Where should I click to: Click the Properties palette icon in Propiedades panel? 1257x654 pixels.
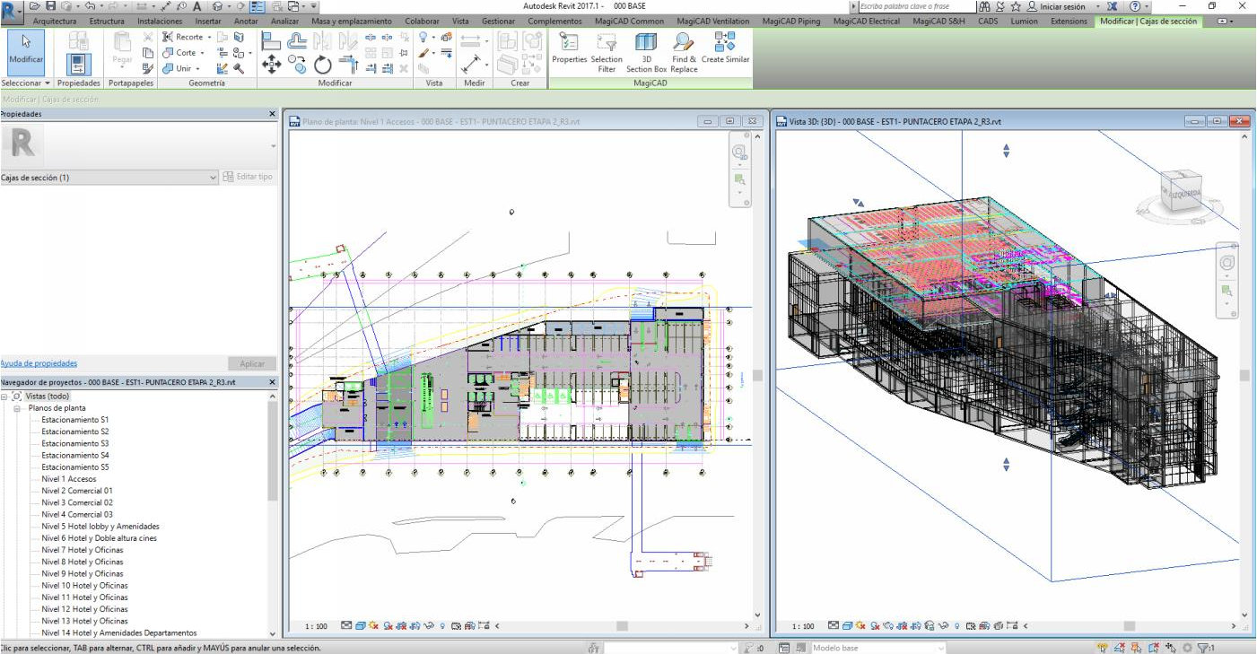pos(79,65)
